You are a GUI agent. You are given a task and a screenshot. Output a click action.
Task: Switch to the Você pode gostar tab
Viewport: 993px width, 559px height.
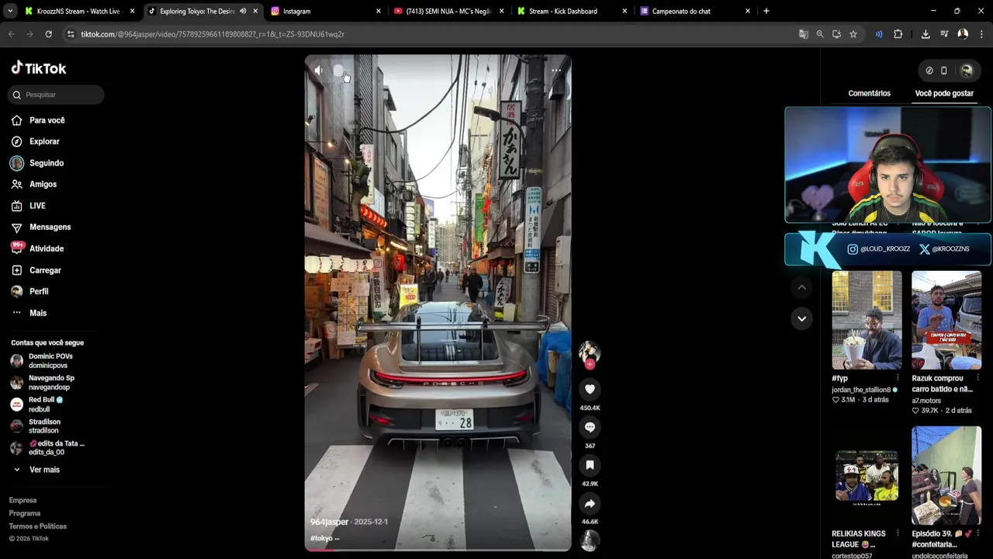point(944,93)
